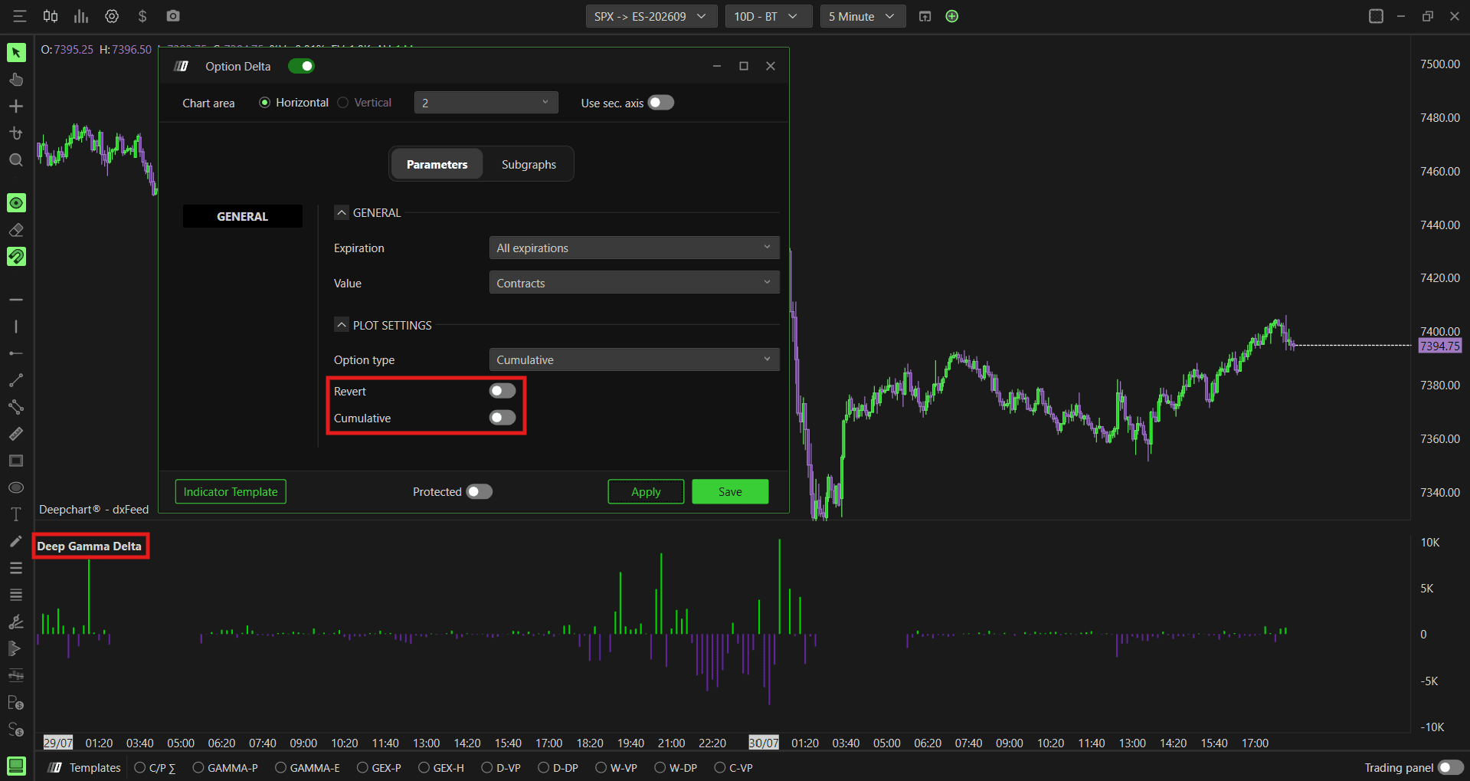
Task: Select the arrow pointer tool
Action: click(16, 52)
